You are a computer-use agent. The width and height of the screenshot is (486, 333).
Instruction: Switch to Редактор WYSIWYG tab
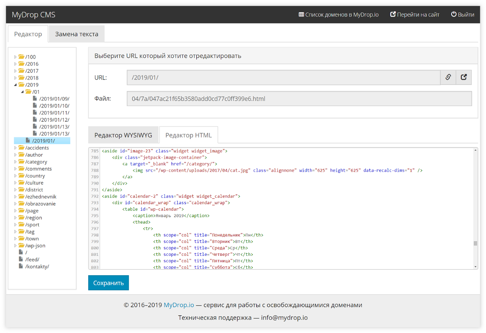pyautogui.click(x=123, y=135)
